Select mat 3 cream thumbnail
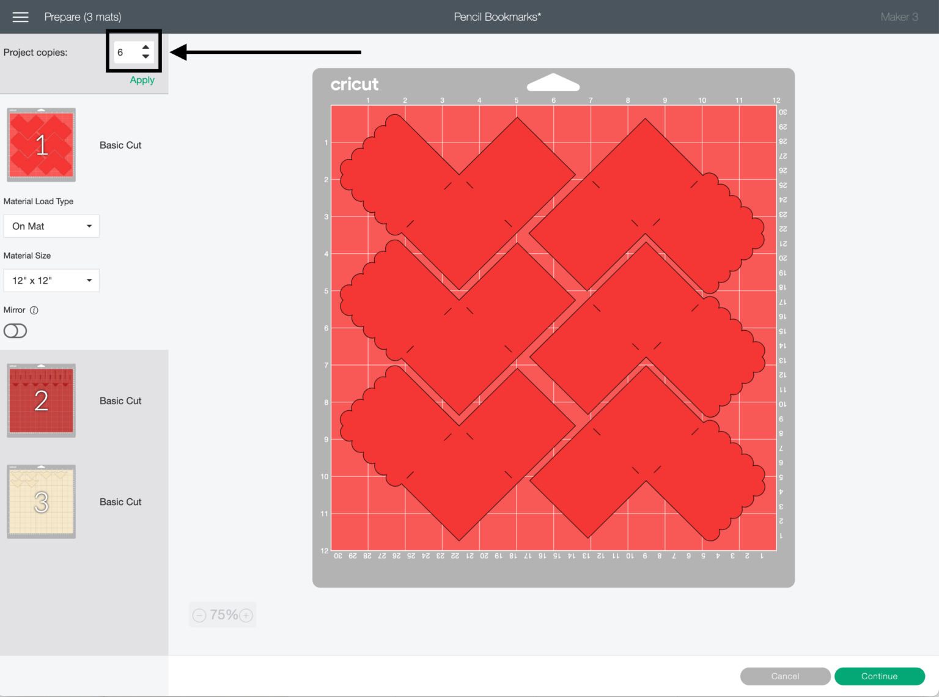The height and width of the screenshot is (697, 939). coord(41,501)
